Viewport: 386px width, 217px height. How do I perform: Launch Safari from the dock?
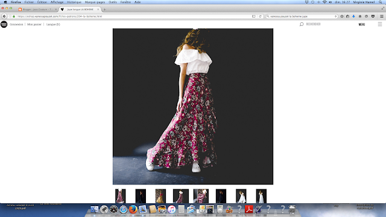point(123,209)
